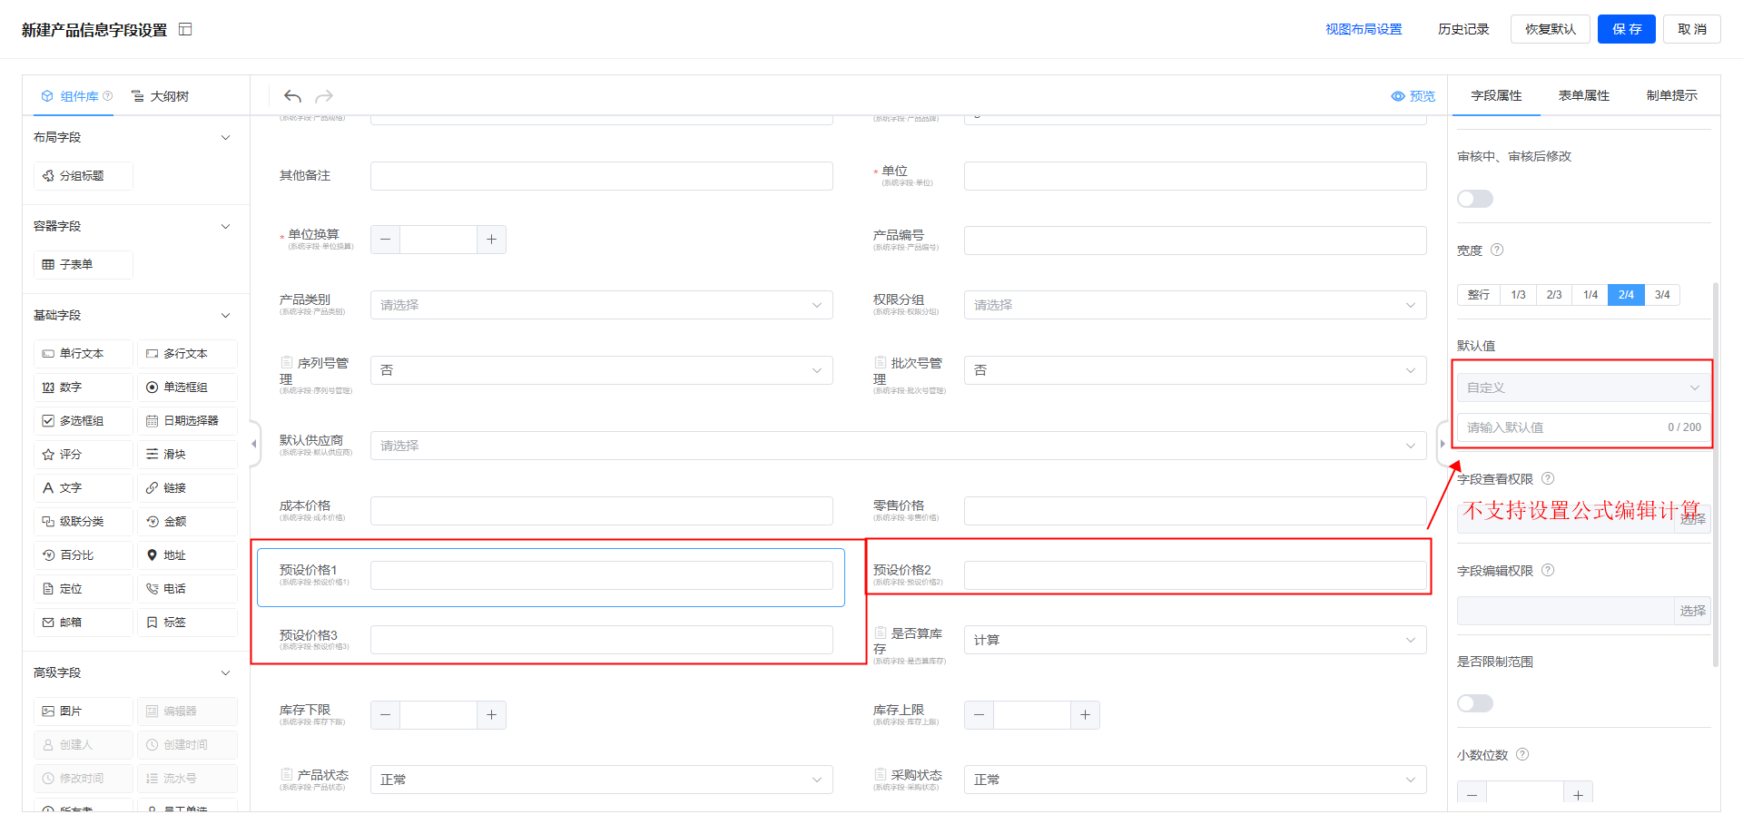Open 制单提示 tab
The image size is (1743, 834).
click(x=1671, y=95)
